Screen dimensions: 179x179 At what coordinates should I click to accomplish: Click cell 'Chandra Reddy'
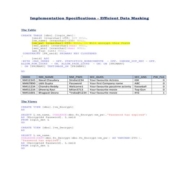tap(52, 86)
